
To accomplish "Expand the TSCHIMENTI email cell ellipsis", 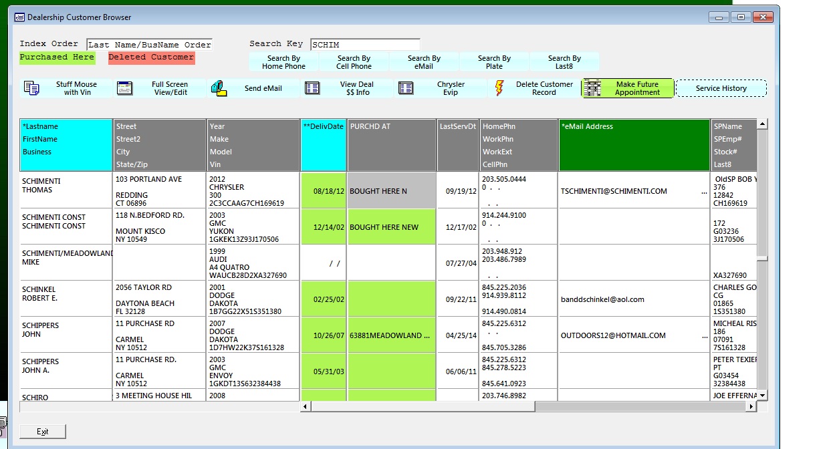I will point(703,192).
